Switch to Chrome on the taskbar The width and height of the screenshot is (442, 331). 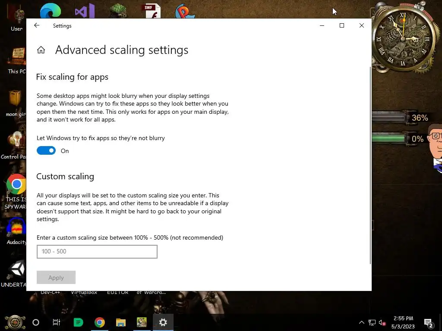click(x=100, y=322)
